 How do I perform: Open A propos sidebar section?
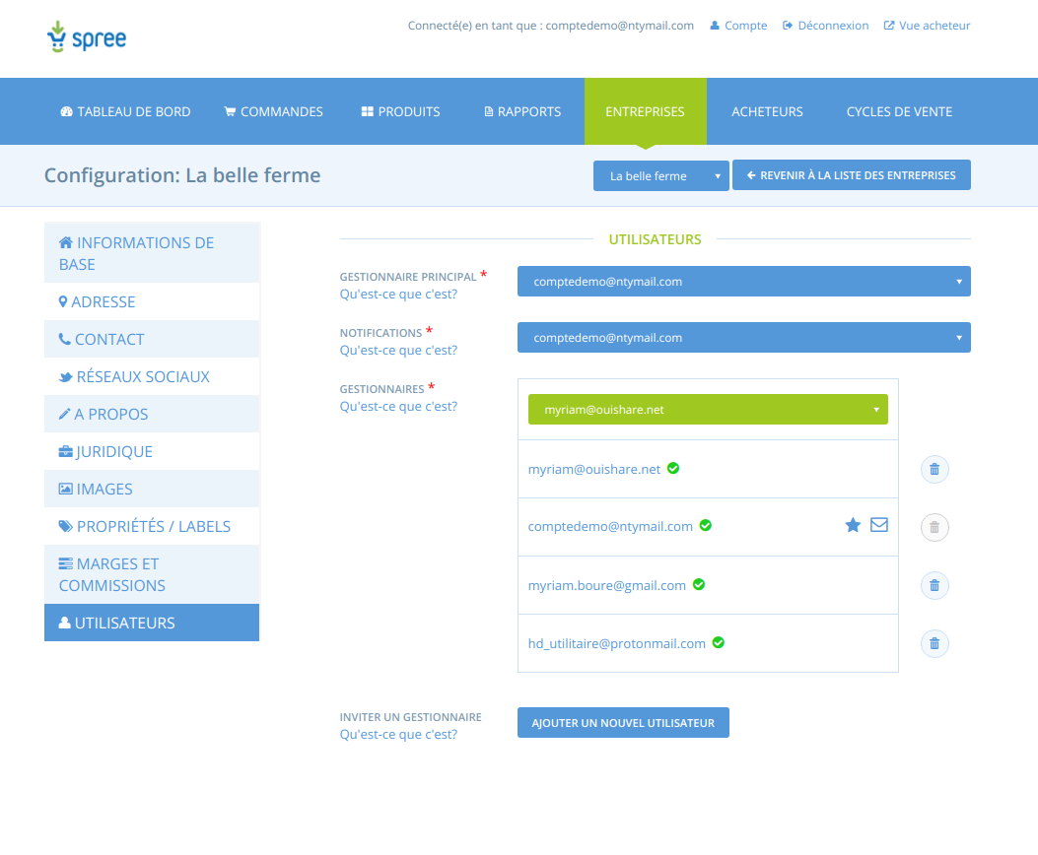tap(152, 414)
